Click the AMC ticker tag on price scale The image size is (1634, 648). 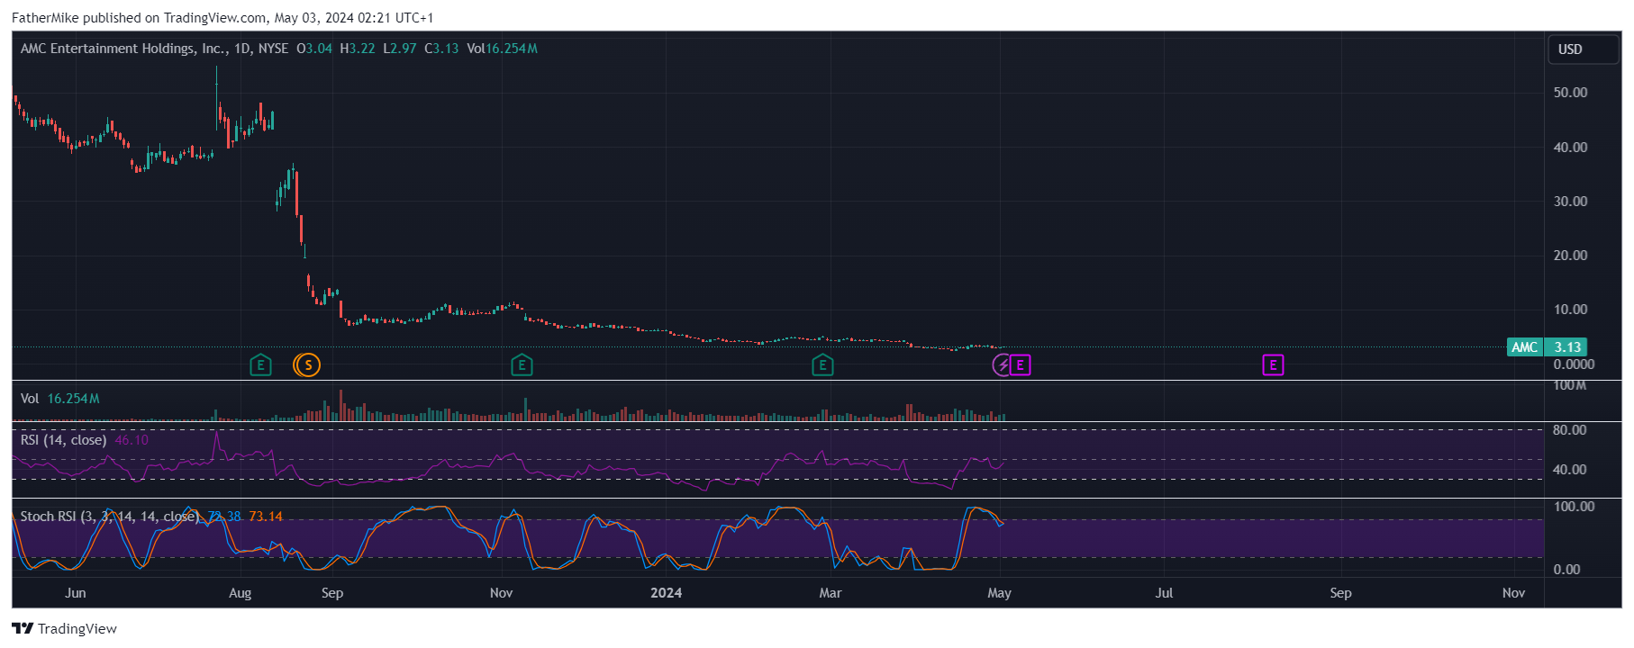(x=1525, y=347)
